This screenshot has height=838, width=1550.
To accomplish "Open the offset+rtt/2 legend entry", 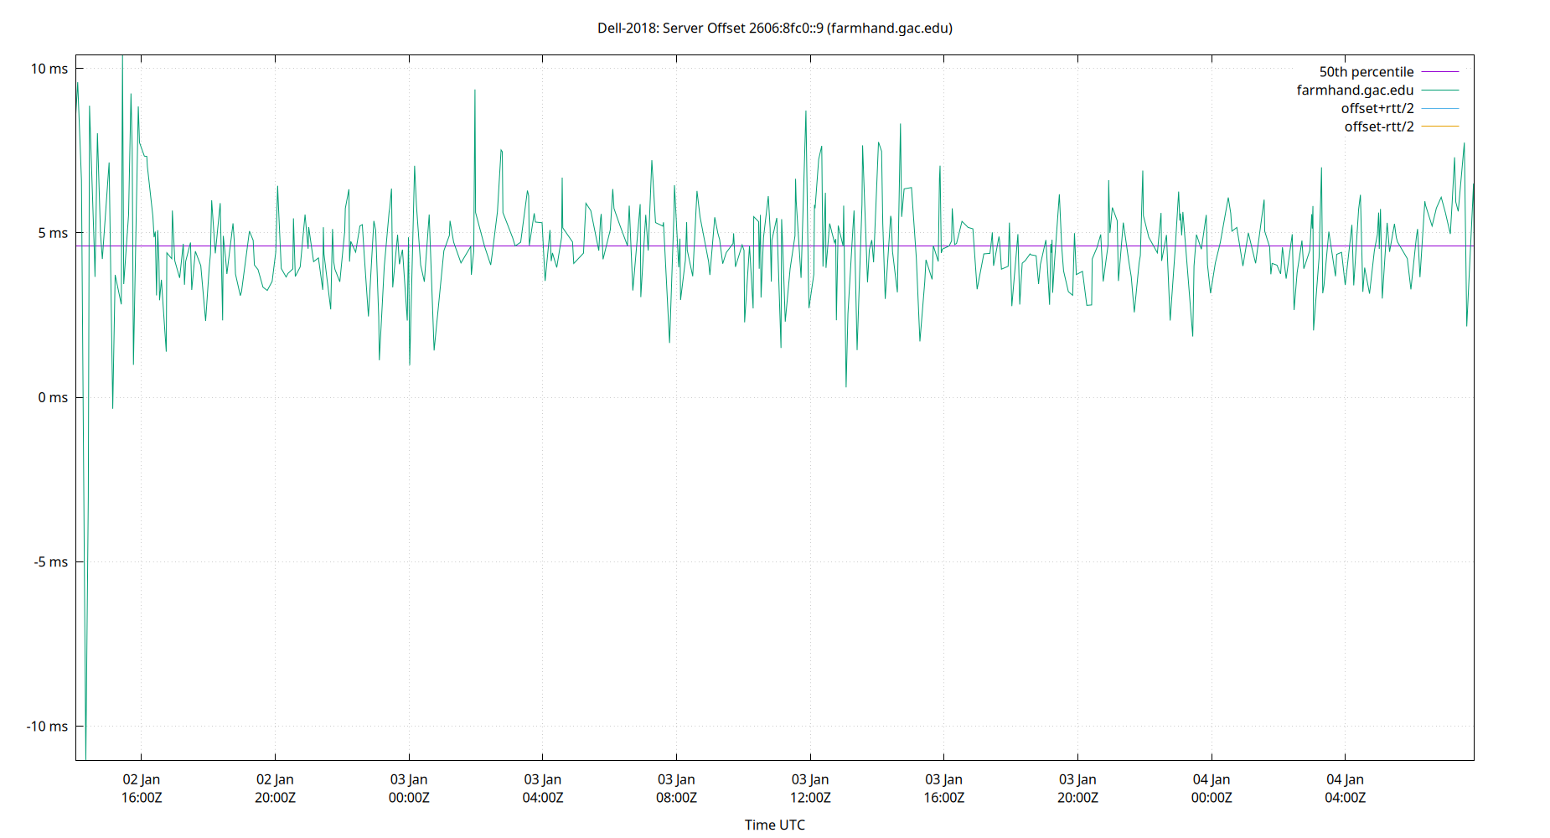I will (1377, 108).
